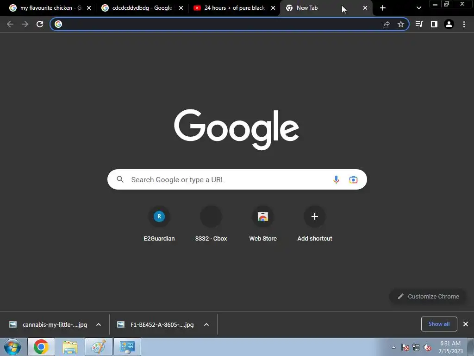Screen dimensions: 474x356
Task: Open the media controls icon
Action: click(x=419, y=24)
